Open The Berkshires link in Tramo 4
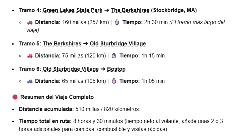 point(130,10)
